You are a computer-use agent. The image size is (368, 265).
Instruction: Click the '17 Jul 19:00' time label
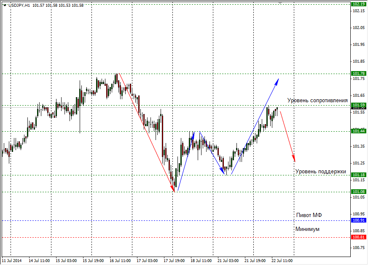pyautogui.click(x=174, y=260)
